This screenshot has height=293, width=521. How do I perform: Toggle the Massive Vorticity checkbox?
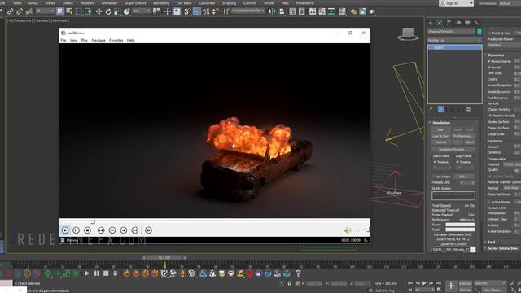[x=490, y=116]
